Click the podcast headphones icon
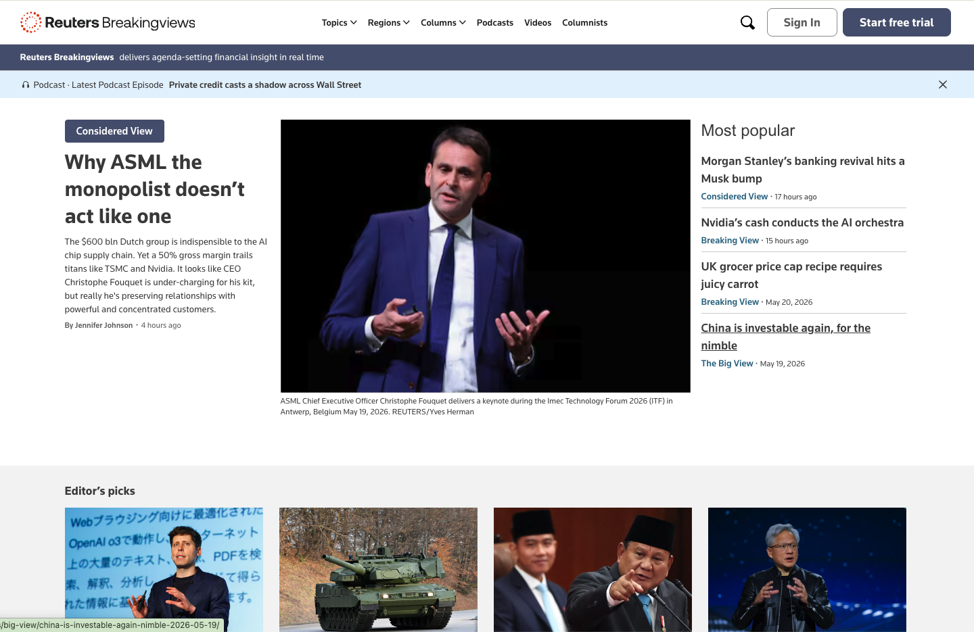Image resolution: width=974 pixels, height=632 pixels. click(x=26, y=84)
